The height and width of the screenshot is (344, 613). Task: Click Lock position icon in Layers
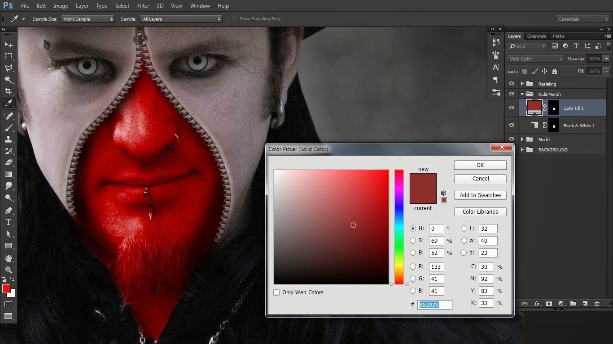tap(544, 71)
